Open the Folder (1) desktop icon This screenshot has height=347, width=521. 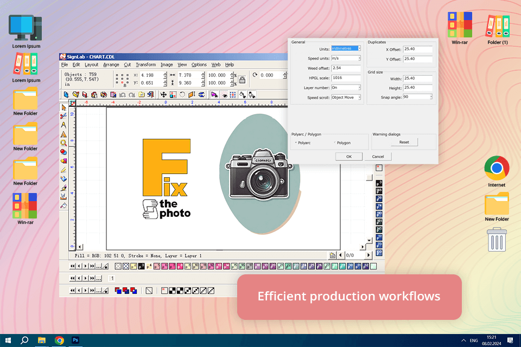[x=498, y=29]
